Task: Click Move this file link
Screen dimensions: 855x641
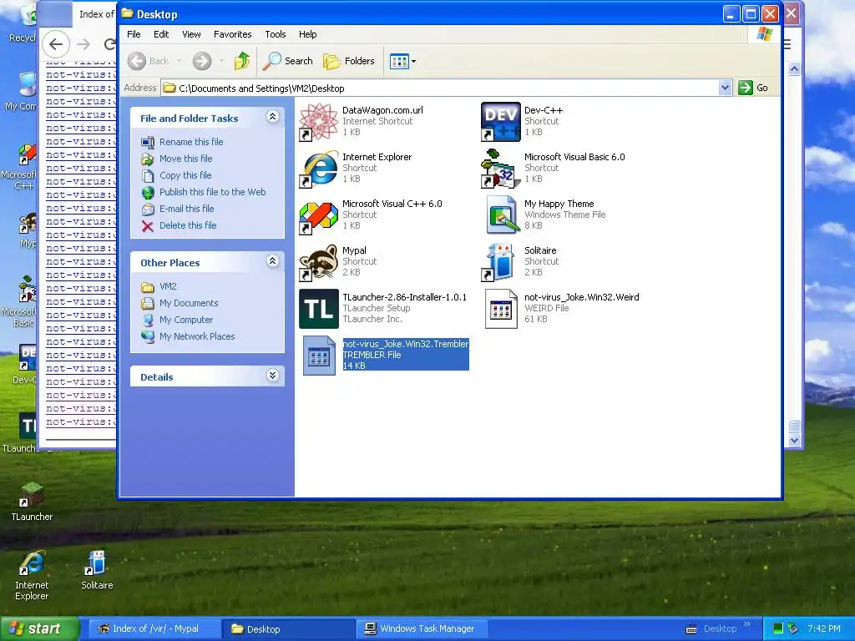Action: pos(186,159)
